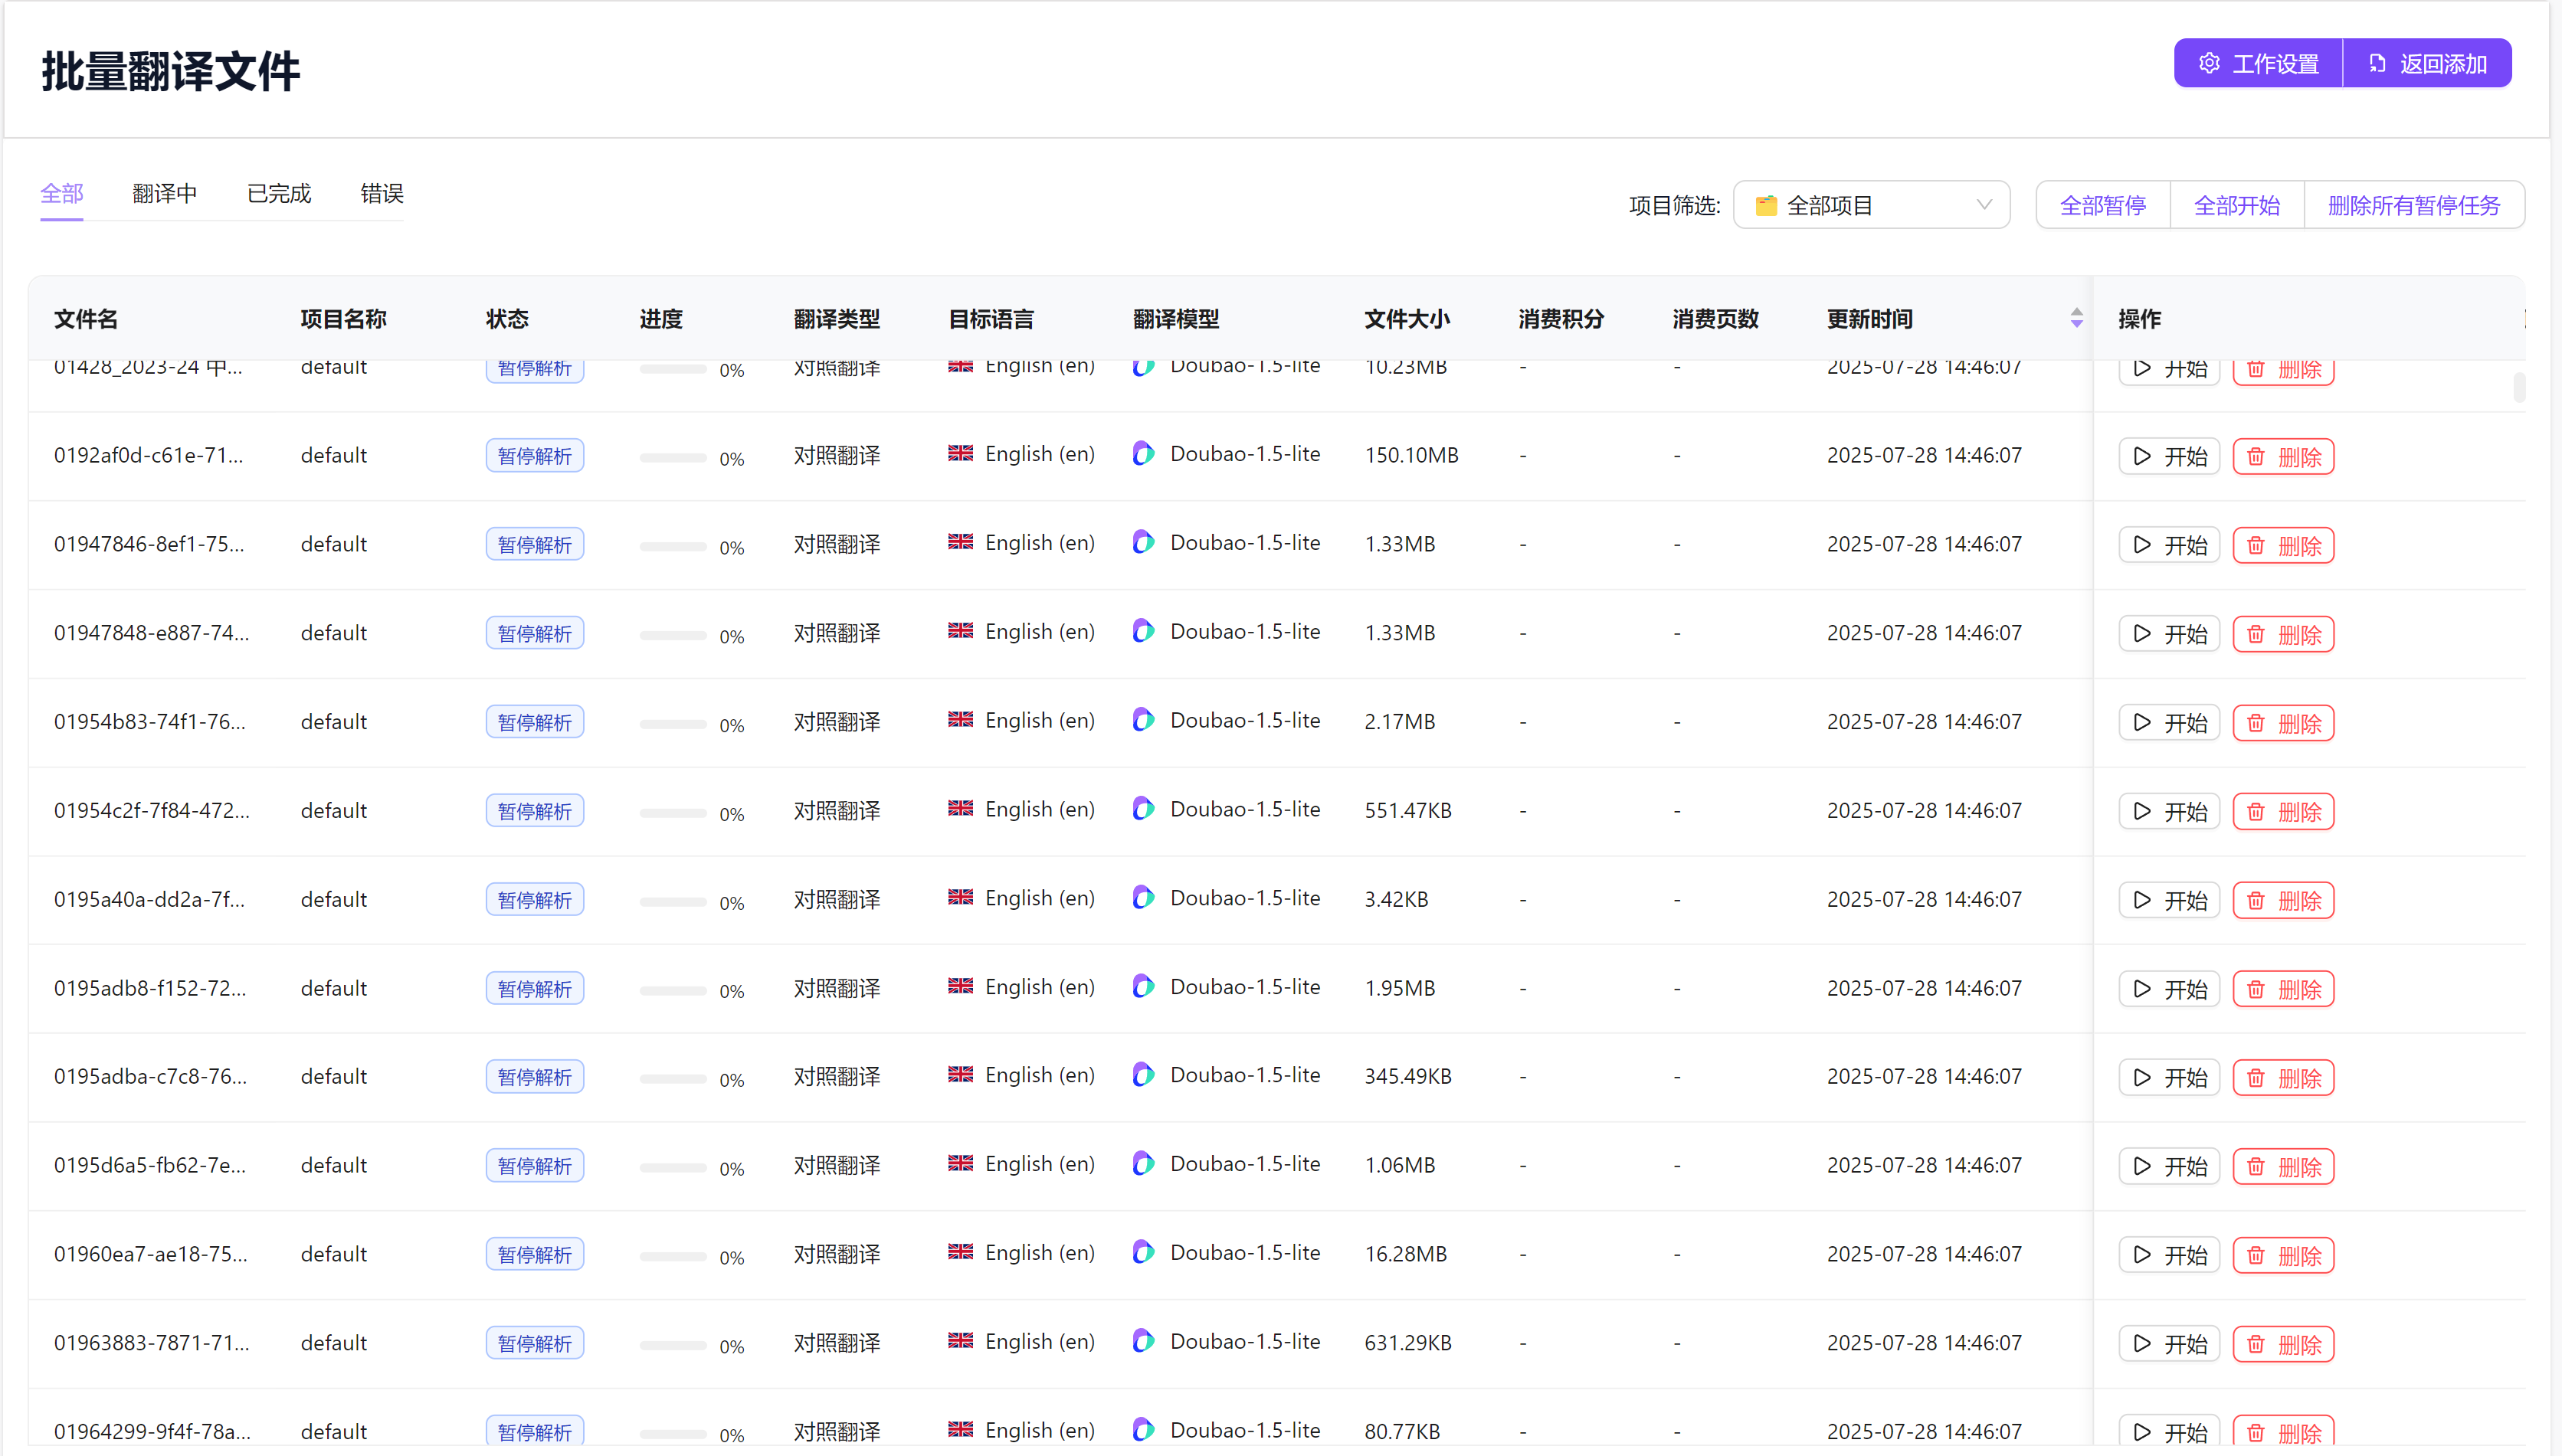This screenshot has height=1456, width=2562.
Task: Click trash icon for 0195adb8-f152-72 row
Action: point(2256,989)
